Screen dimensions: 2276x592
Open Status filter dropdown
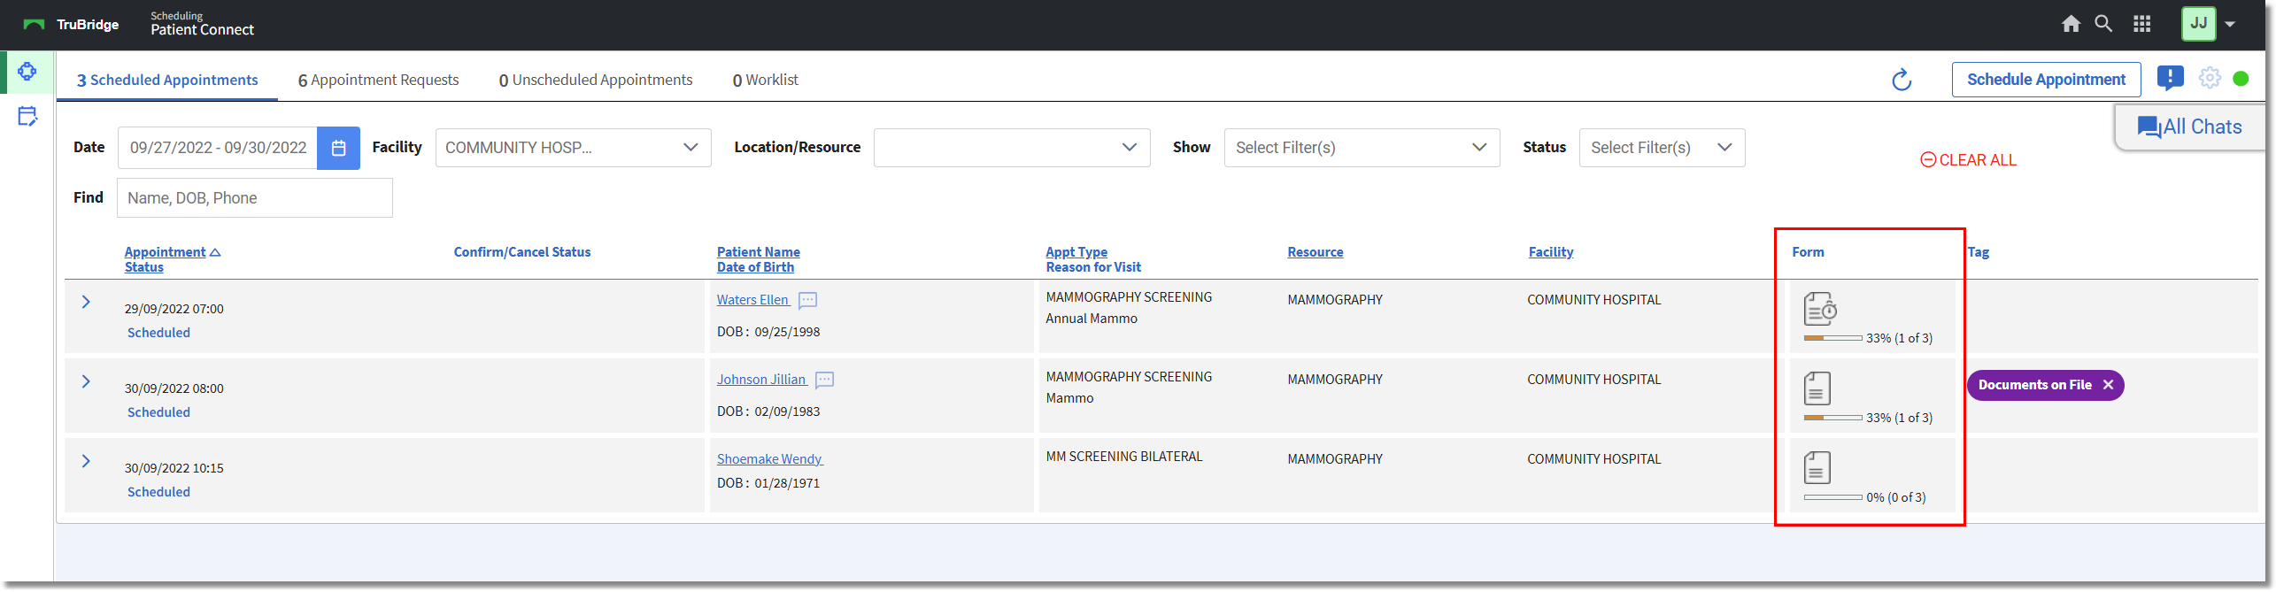pos(1662,148)
